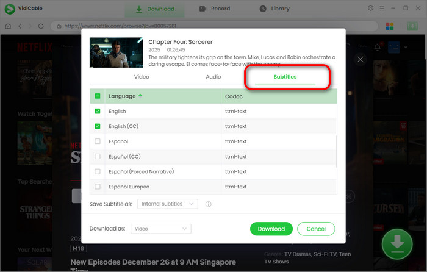The width and height of the screenshot is (427, 272).
Task: Open the hamburger menu icon
Action: [382, 9]
